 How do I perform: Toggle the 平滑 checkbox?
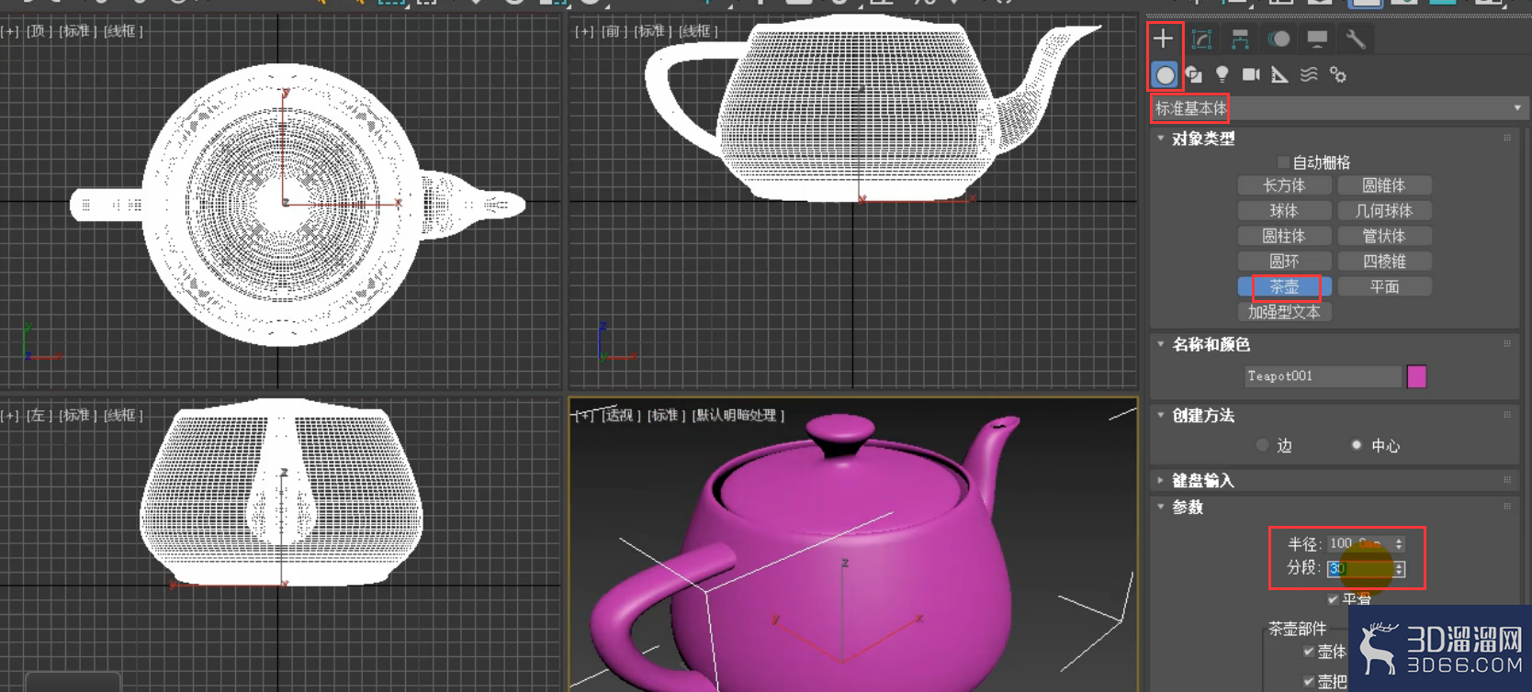coord(1333,599)
